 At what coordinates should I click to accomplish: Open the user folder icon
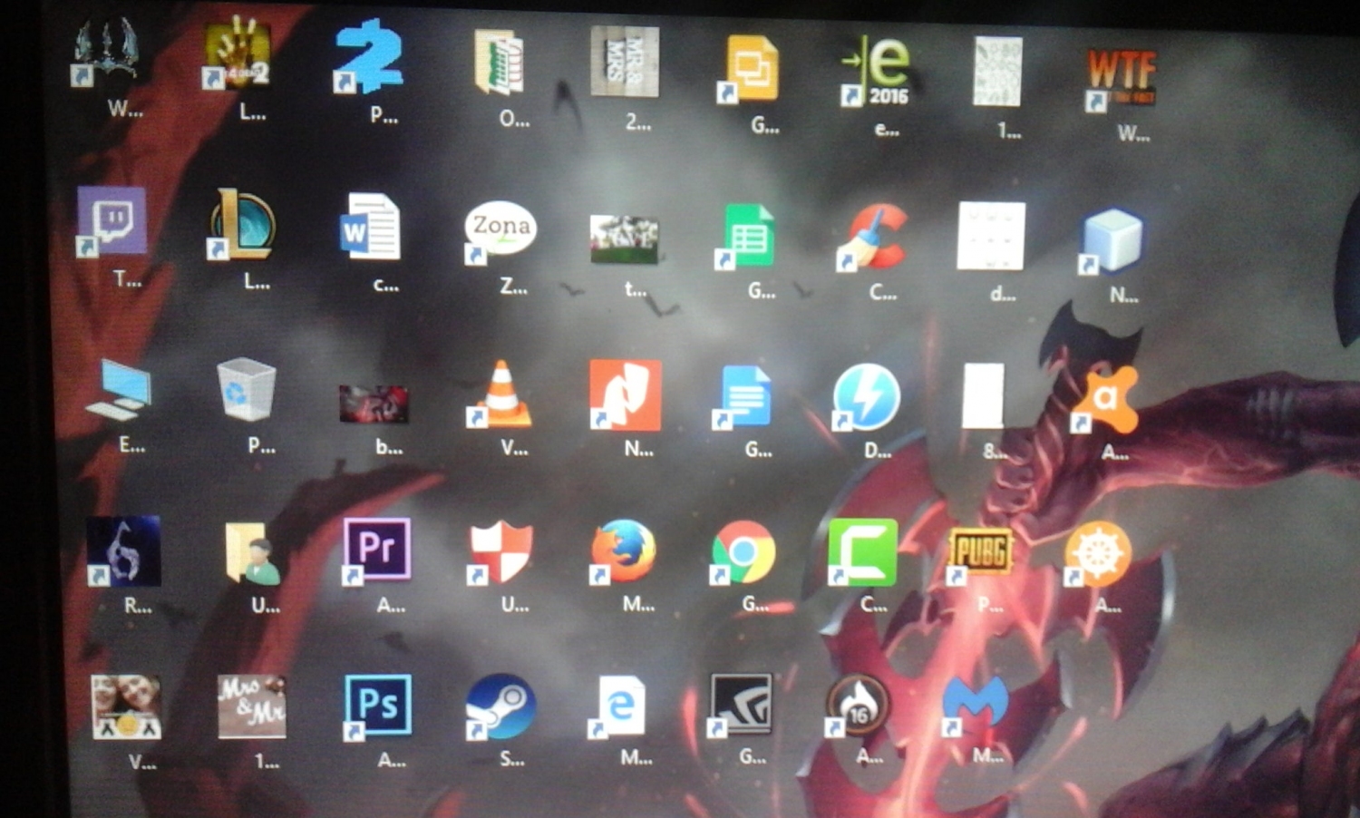pos(252,551)
